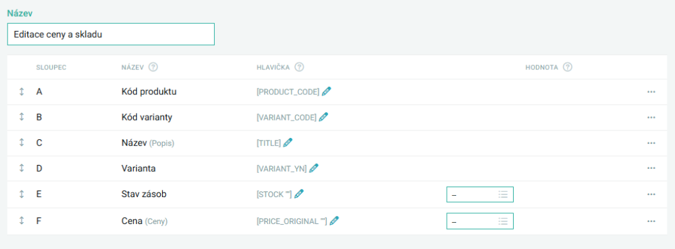The height and width of the screenshot is (249, 675).
Task: Open three-dot menu for Stav zásob row
Action: [x=651, y=194]
